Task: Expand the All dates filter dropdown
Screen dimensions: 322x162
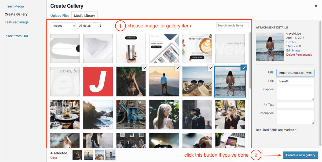Action: point(90,26)
